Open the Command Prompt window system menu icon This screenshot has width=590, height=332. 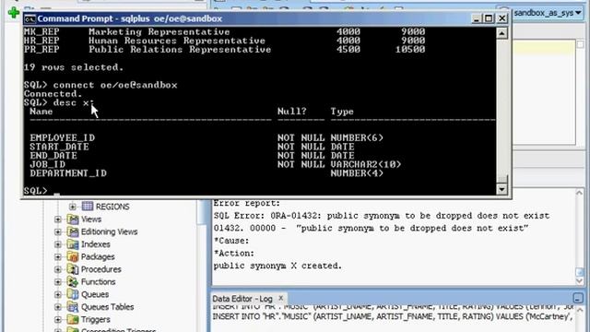point(29,18)
